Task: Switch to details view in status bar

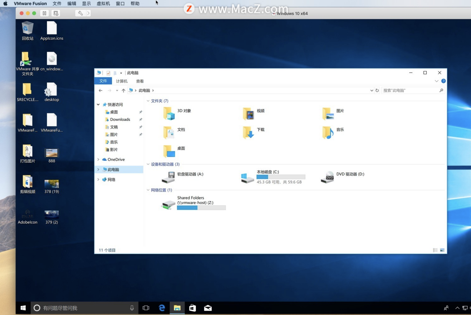Action: (435, 250)
